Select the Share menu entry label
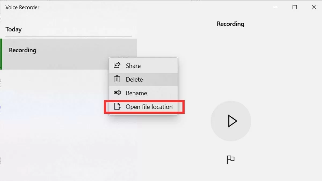The height and width of the screenshot is (181, 322). (133, 66)
